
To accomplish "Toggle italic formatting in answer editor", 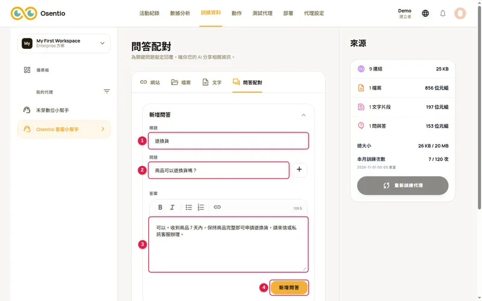I will point(172,207).
